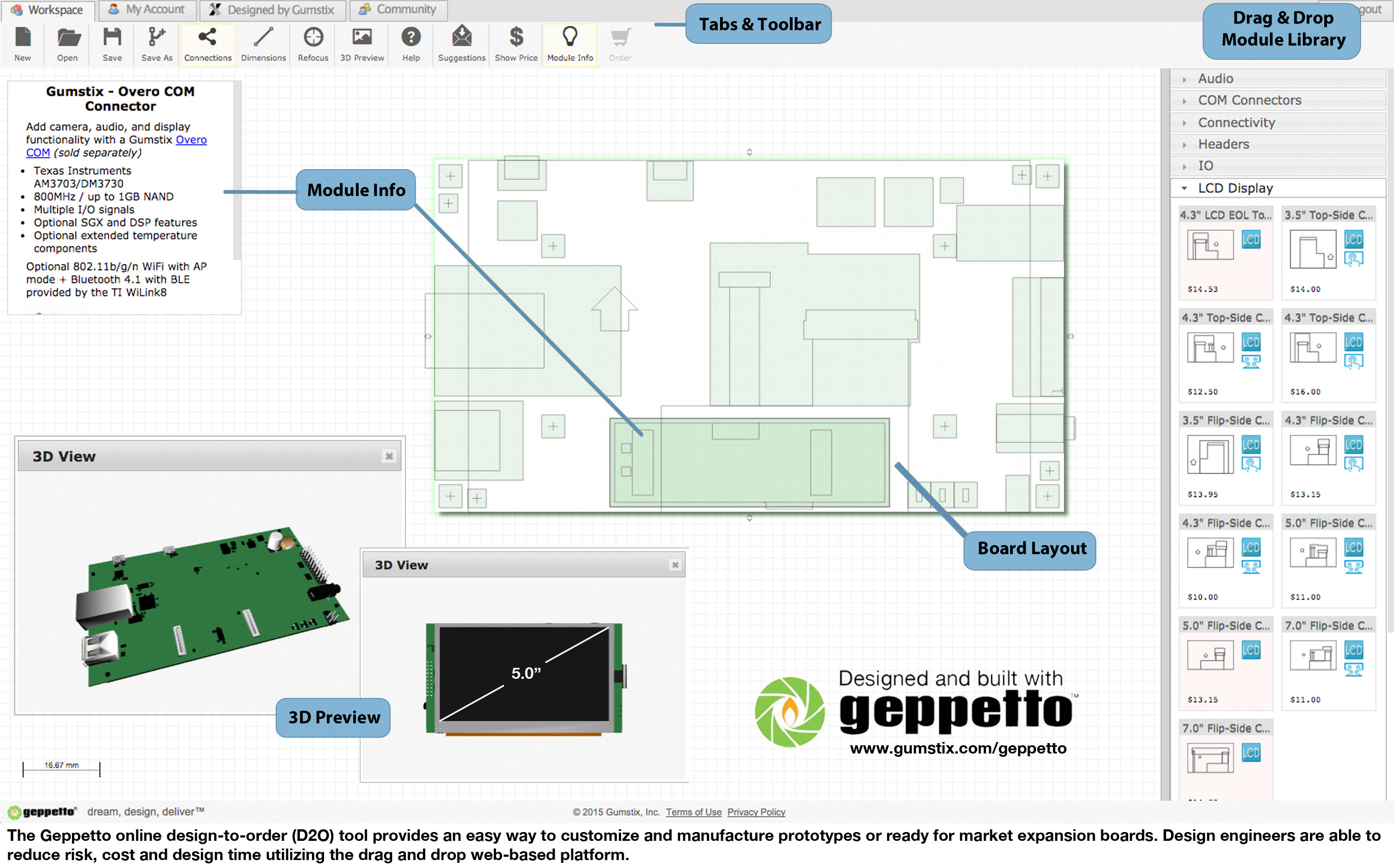
Task: Refocus the board view
Action: click(x=313, y=44)
